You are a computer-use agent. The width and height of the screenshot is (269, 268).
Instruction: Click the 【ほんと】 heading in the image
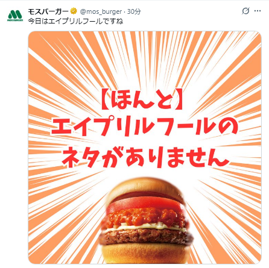(x=142, y=99)
